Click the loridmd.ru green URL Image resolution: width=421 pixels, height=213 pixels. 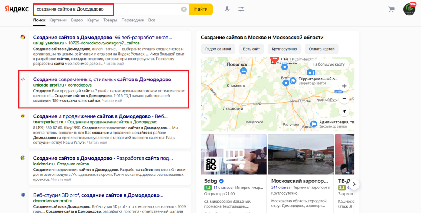pos(43,164)
